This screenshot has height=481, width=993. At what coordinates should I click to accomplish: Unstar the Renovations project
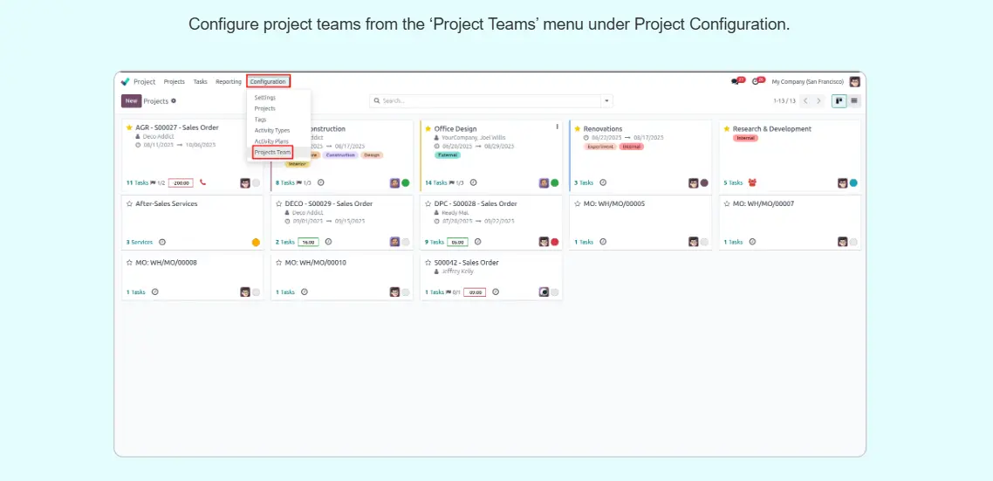(578, 129)
